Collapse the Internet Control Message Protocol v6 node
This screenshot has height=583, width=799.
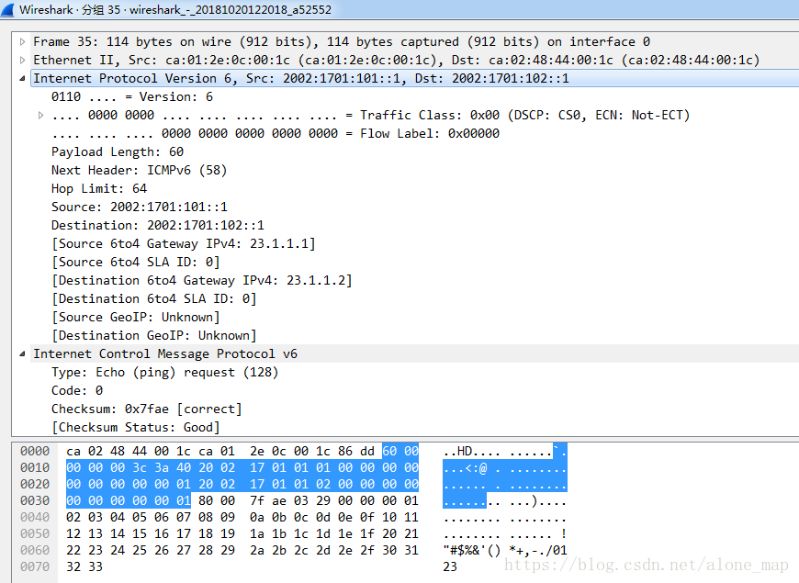click(22, 353)
